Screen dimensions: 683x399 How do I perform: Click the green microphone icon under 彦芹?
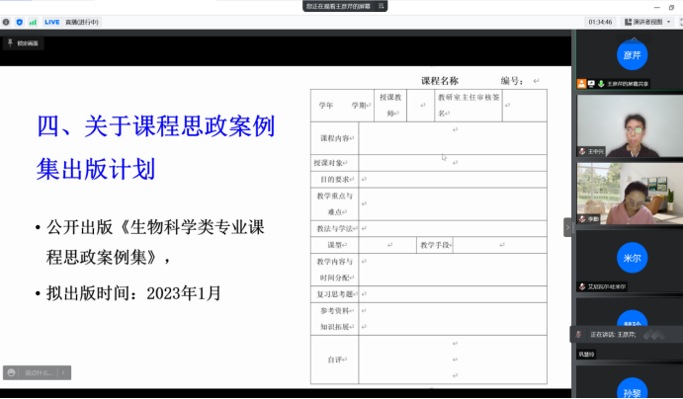(600, 84)
